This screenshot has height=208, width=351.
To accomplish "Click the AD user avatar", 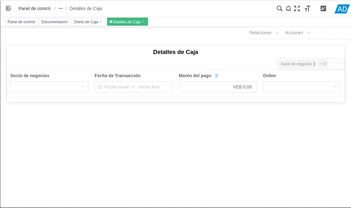I will pyautogui.click(x=341, y=8).
